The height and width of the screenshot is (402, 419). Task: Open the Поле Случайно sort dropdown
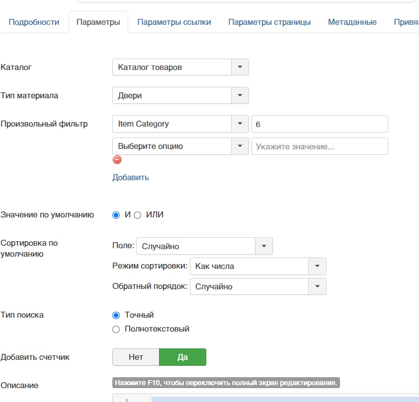[x=204, y=246]
